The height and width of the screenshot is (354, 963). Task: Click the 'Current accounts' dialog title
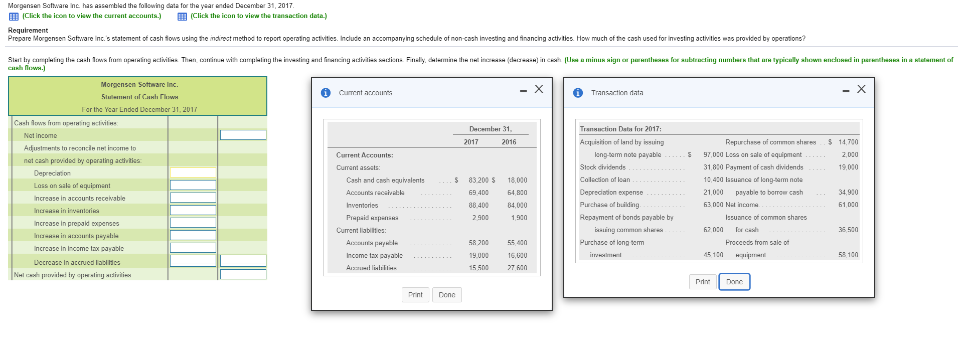click(366, 93)
